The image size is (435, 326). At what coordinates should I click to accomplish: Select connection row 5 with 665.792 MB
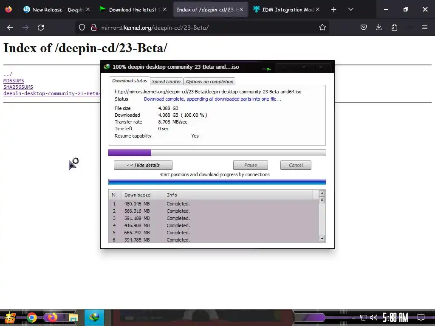(214, 233)
